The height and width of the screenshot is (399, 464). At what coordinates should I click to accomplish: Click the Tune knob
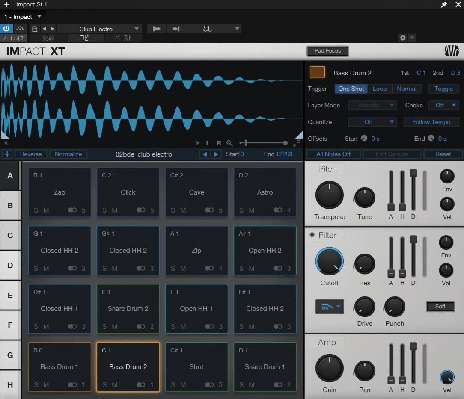pyautogui.click(x=365, y=198)
